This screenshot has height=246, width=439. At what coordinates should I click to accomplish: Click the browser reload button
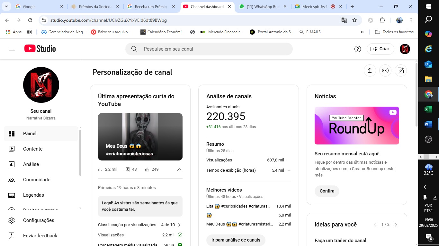(x=30, y=20)
